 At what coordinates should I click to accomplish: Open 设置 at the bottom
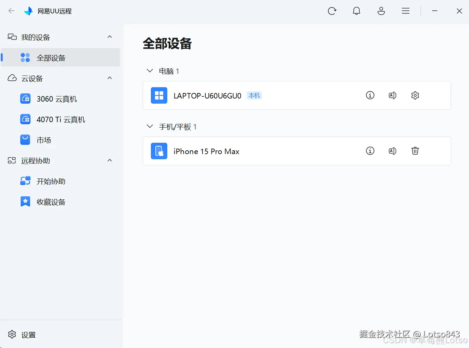28,335
